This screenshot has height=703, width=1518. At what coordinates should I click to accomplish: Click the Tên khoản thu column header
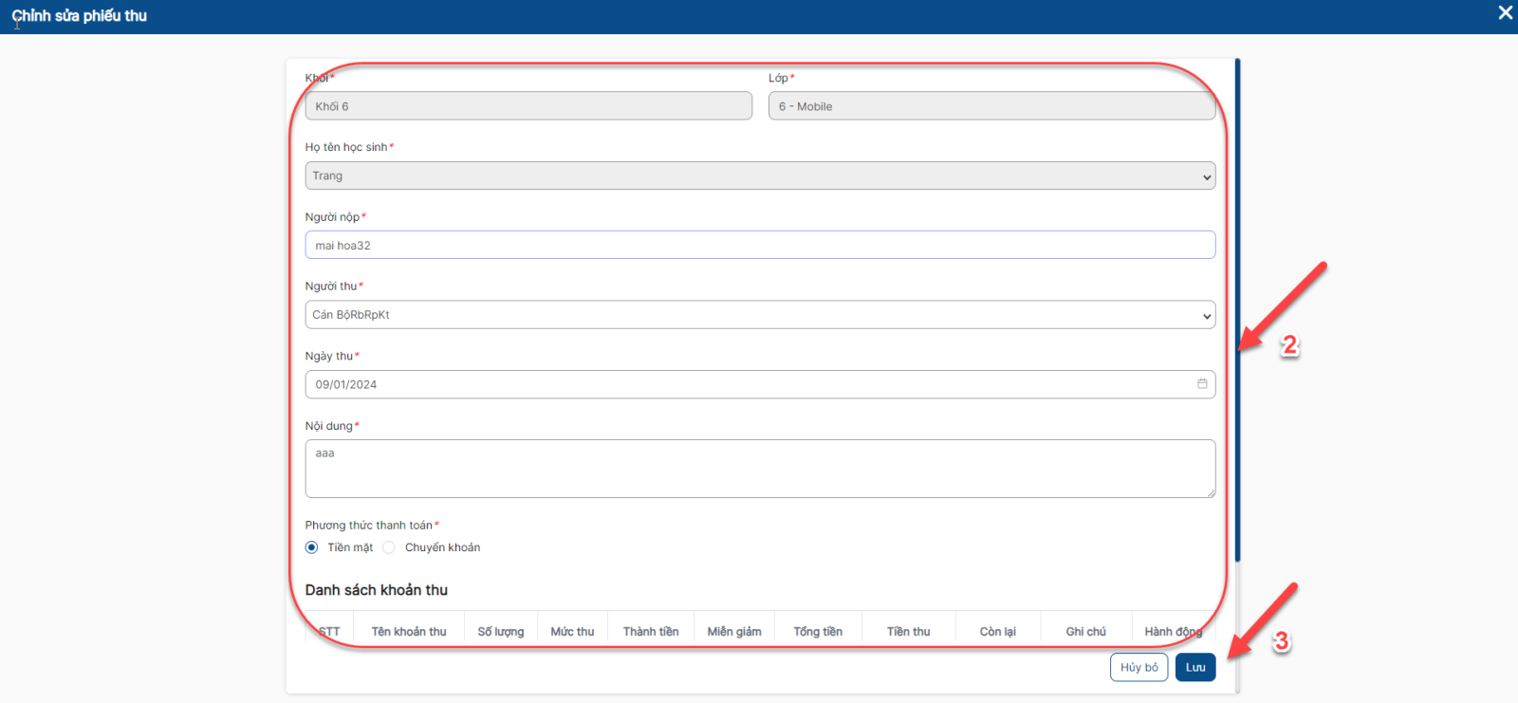[409, 632]
